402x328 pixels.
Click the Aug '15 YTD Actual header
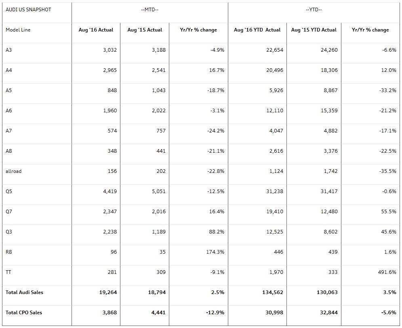314,30
